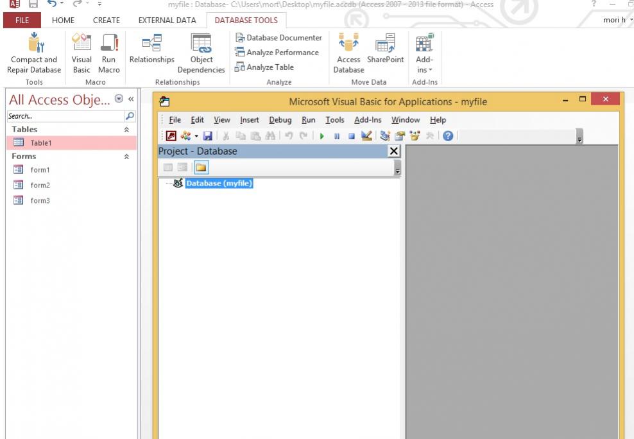Toggle Folders view in Project pane
This screenshot has width=634, height=439.
pos(201,168)
